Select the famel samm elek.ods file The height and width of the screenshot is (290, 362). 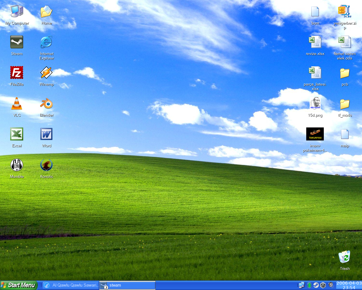tap(344, 42)
